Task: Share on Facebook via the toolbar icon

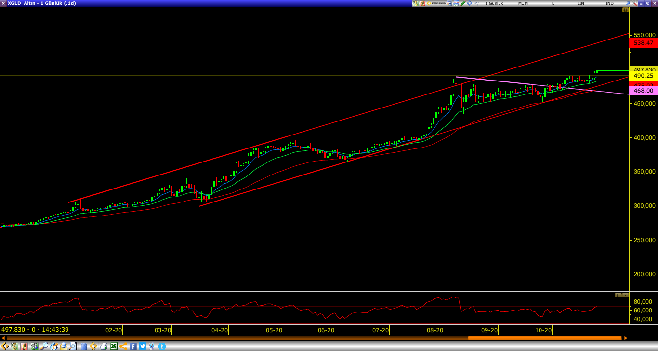Action: point(133,346)
